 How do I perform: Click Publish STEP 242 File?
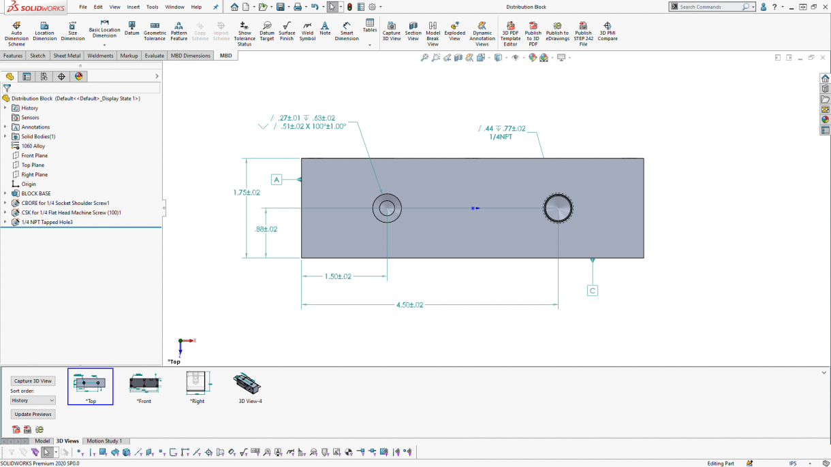tap(583, 33)
